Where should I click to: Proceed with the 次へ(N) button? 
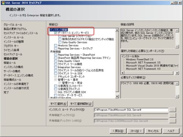click(136, 131)
